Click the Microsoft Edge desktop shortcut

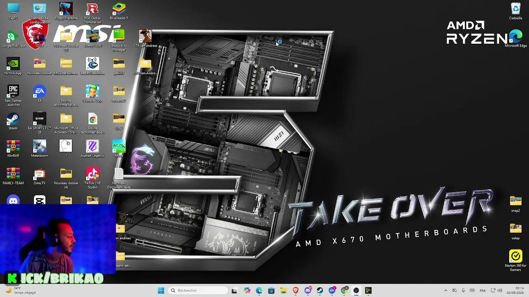coord(515,39)
